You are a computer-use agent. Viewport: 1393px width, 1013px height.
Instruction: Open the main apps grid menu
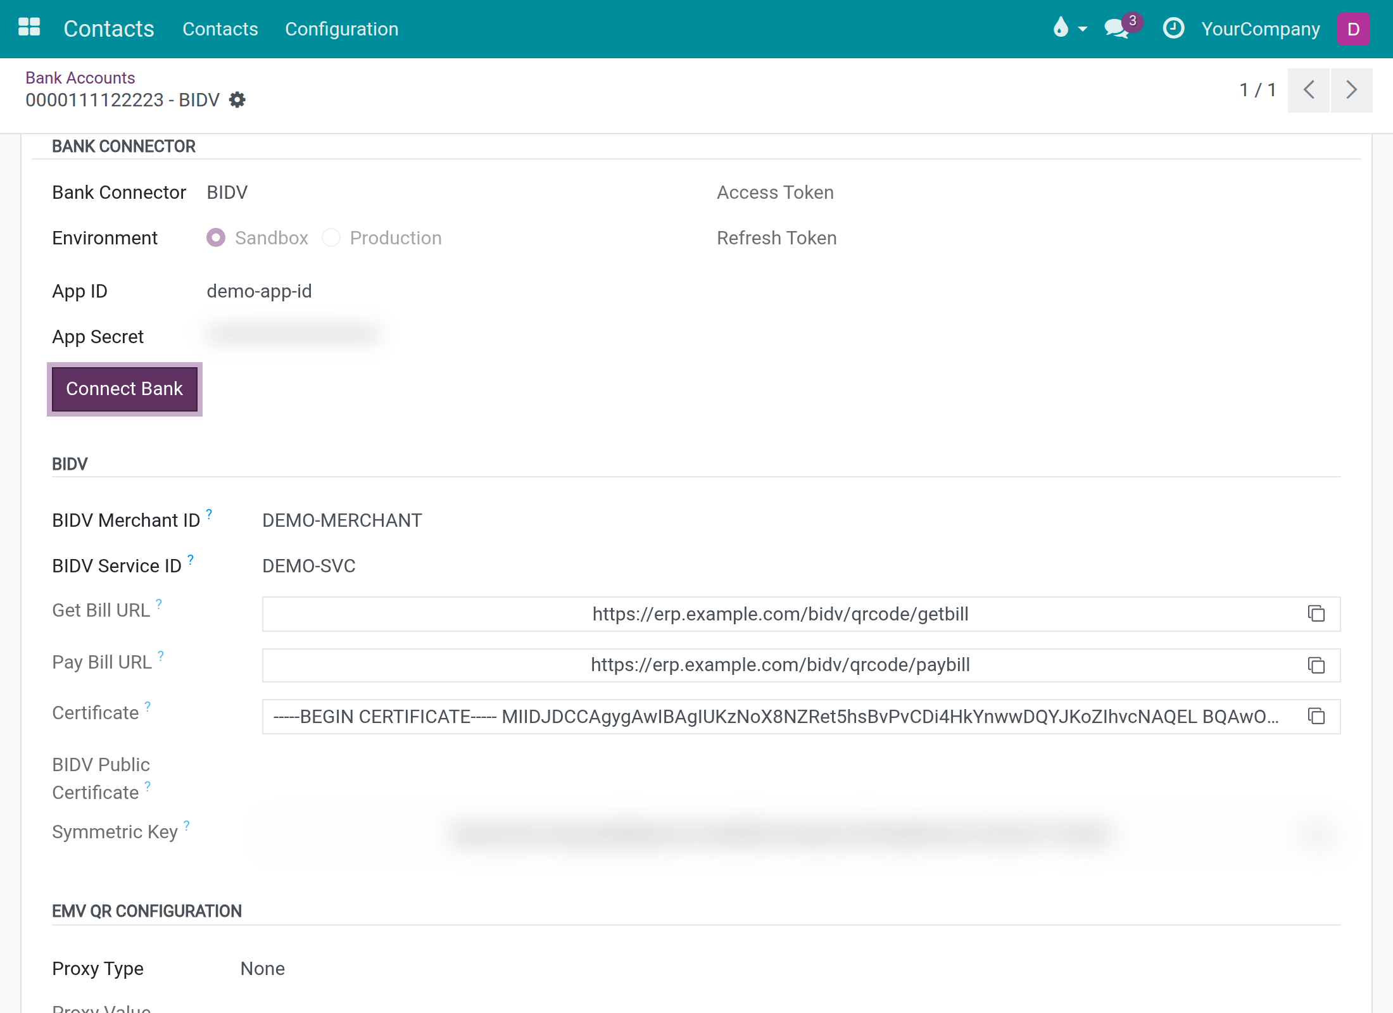click(x=29, y=28)
